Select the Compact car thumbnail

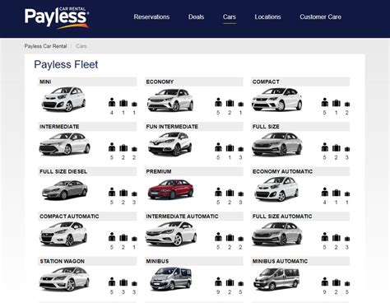(x=277, y=100)
